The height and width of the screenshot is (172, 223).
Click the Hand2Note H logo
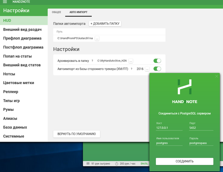184,87
